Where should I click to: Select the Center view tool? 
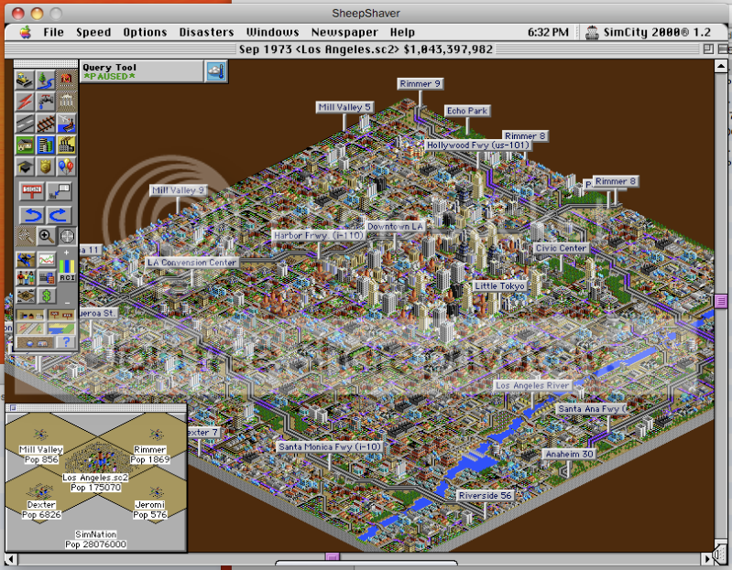tap(67, 236)
